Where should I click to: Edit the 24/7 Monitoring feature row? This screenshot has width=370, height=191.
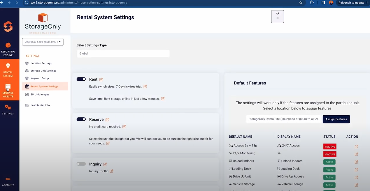[356, 154]
